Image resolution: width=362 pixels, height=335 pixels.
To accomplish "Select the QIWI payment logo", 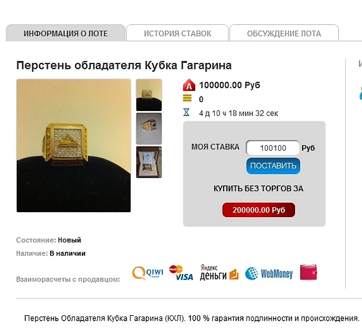I will pyautogui.click(x=147, y=273).
